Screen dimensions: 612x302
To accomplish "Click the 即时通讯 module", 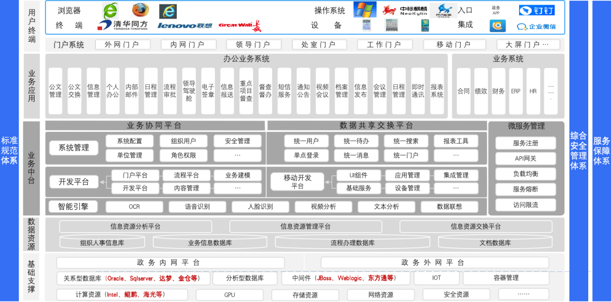I will pyautogui.click(x=418, y=91).
